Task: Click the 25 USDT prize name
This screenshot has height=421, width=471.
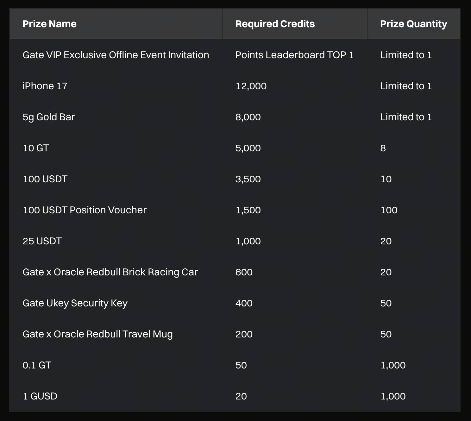Action: 42,241
